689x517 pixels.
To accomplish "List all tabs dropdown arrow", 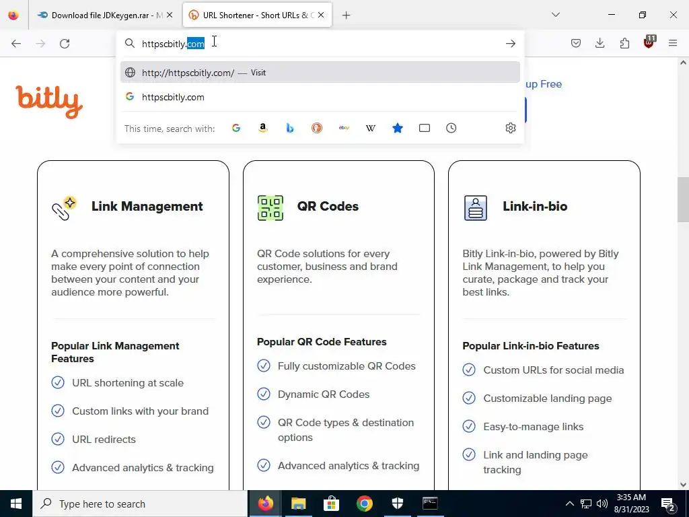I will pyautogui.click(x=555, y=15).
